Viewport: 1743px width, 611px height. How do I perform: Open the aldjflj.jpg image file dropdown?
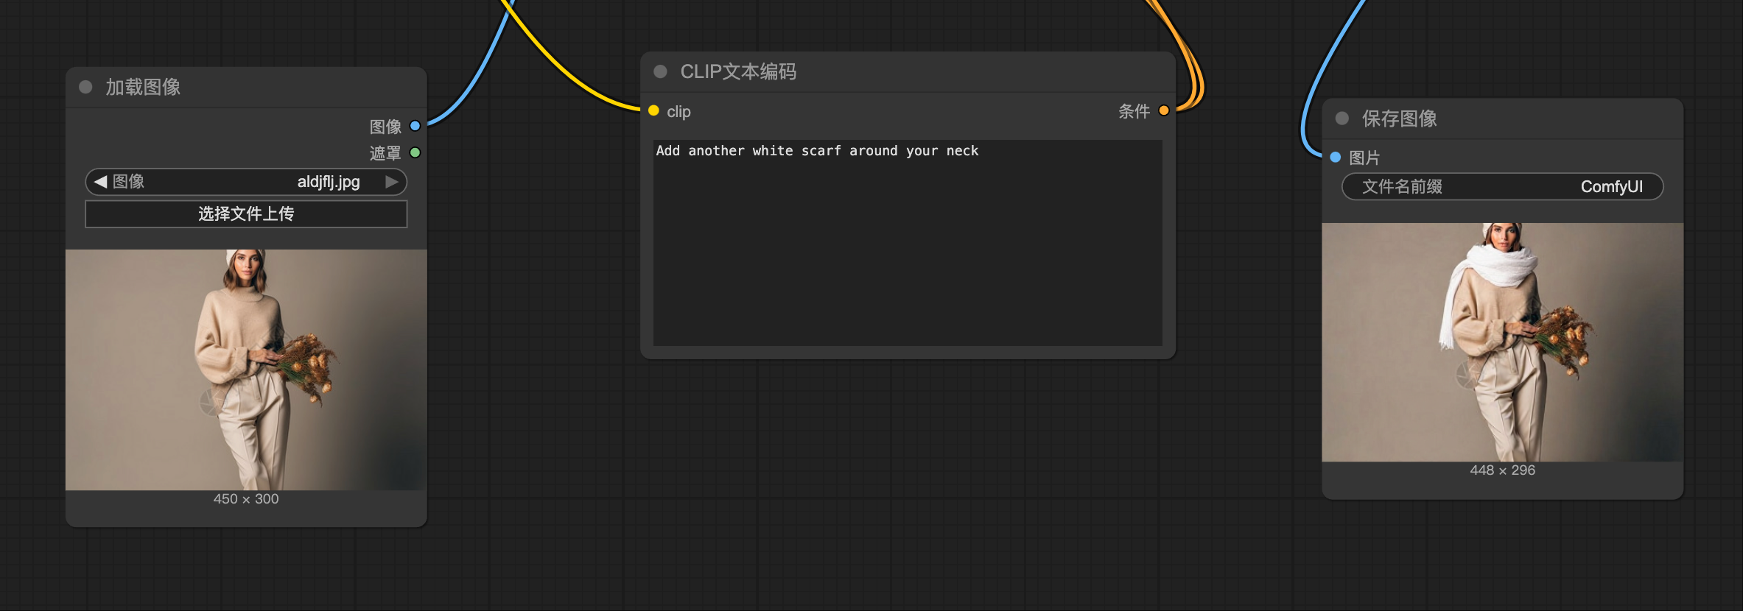tap(246, 182)
